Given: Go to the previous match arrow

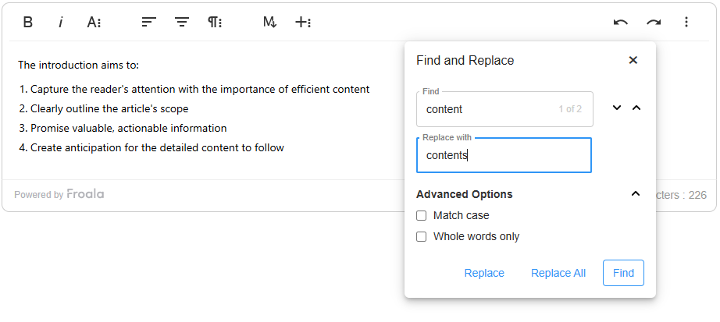Looking at the screenshot, I should point(636,108).
